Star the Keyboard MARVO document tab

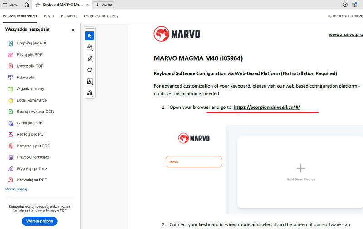[38, 5]
